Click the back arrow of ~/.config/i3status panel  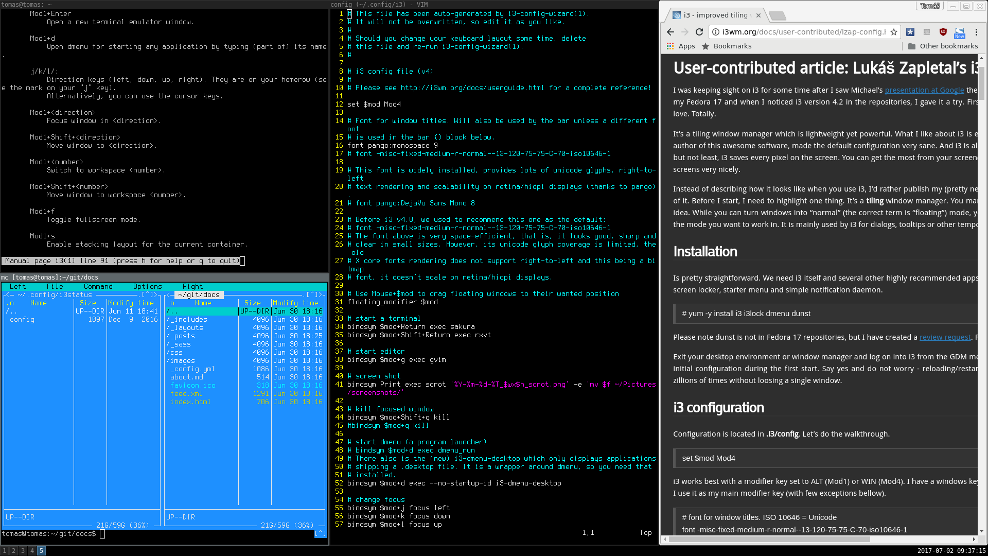8,295
